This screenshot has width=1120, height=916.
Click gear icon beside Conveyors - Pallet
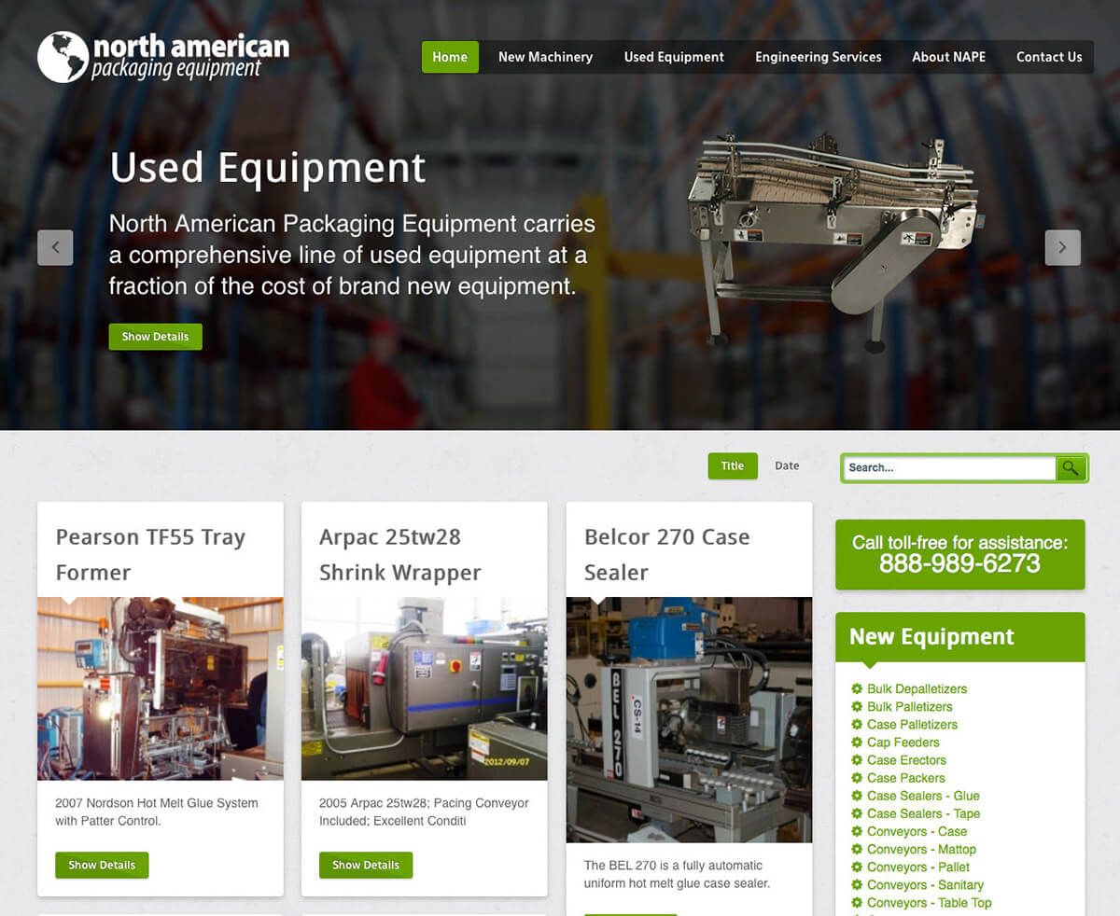tap(857, 867)
